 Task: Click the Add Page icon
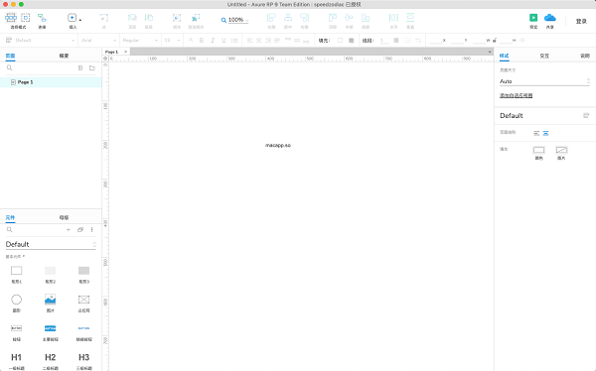tap(80, 68)
